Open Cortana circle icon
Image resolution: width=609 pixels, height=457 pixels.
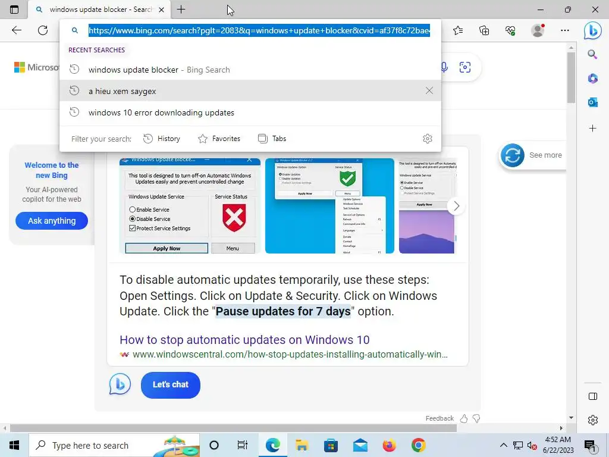point(214,445)
